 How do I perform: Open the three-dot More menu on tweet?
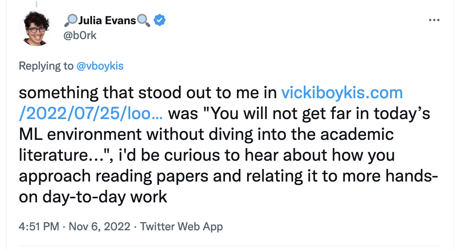click(434, 20)
